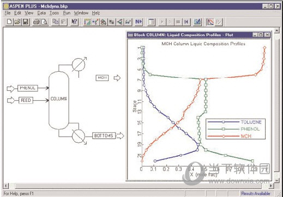Open the Window menu
The width and height of the screenshot is (283, 197).
click(81, 13)
